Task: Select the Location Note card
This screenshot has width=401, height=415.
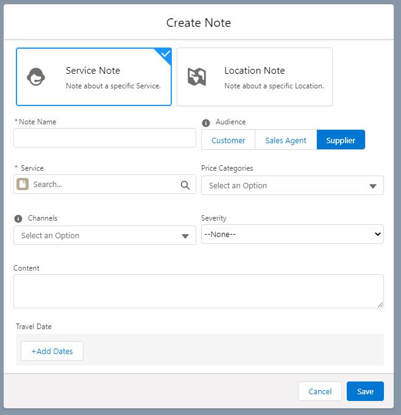Action: (x=255, y=77)
